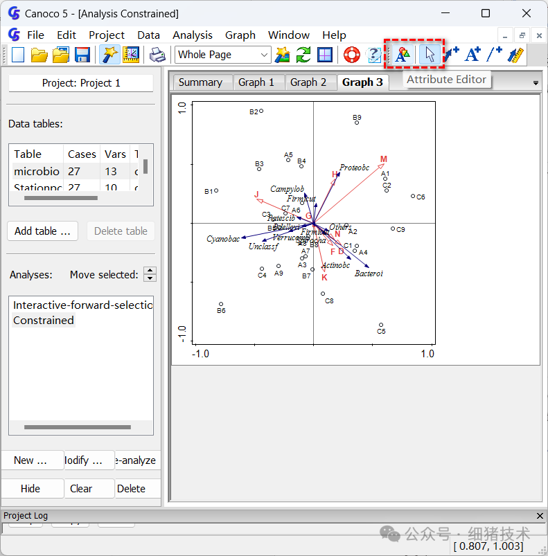
Task: Click the Add table button
Action: point(42,231)
